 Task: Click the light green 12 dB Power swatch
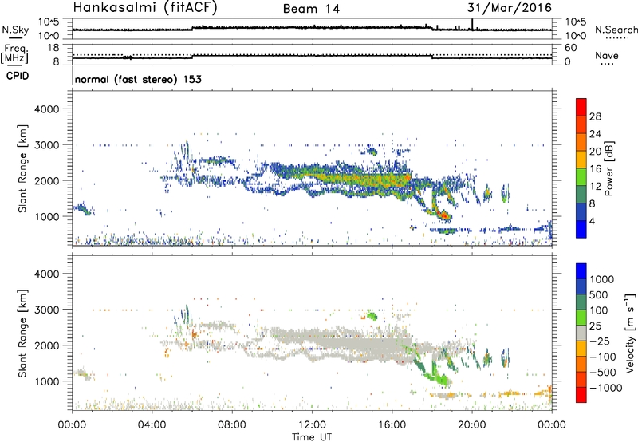pyautogui.click(x=581, y=177)
